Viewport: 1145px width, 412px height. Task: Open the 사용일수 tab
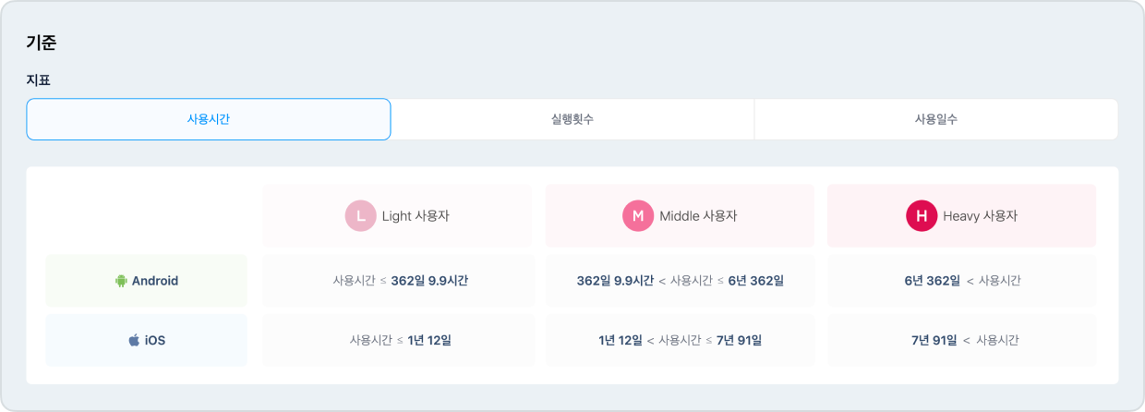[936, 119]
